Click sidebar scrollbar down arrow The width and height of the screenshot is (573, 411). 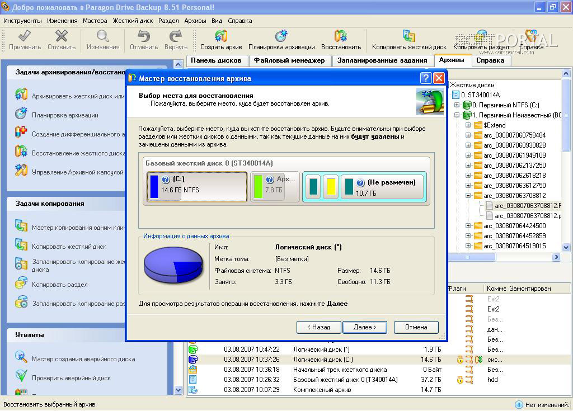coord(178,390)
